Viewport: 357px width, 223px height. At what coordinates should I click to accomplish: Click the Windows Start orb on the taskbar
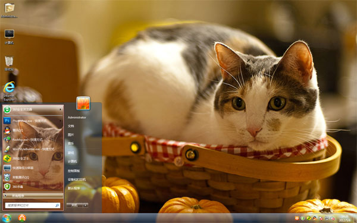[x=7, y=218]
